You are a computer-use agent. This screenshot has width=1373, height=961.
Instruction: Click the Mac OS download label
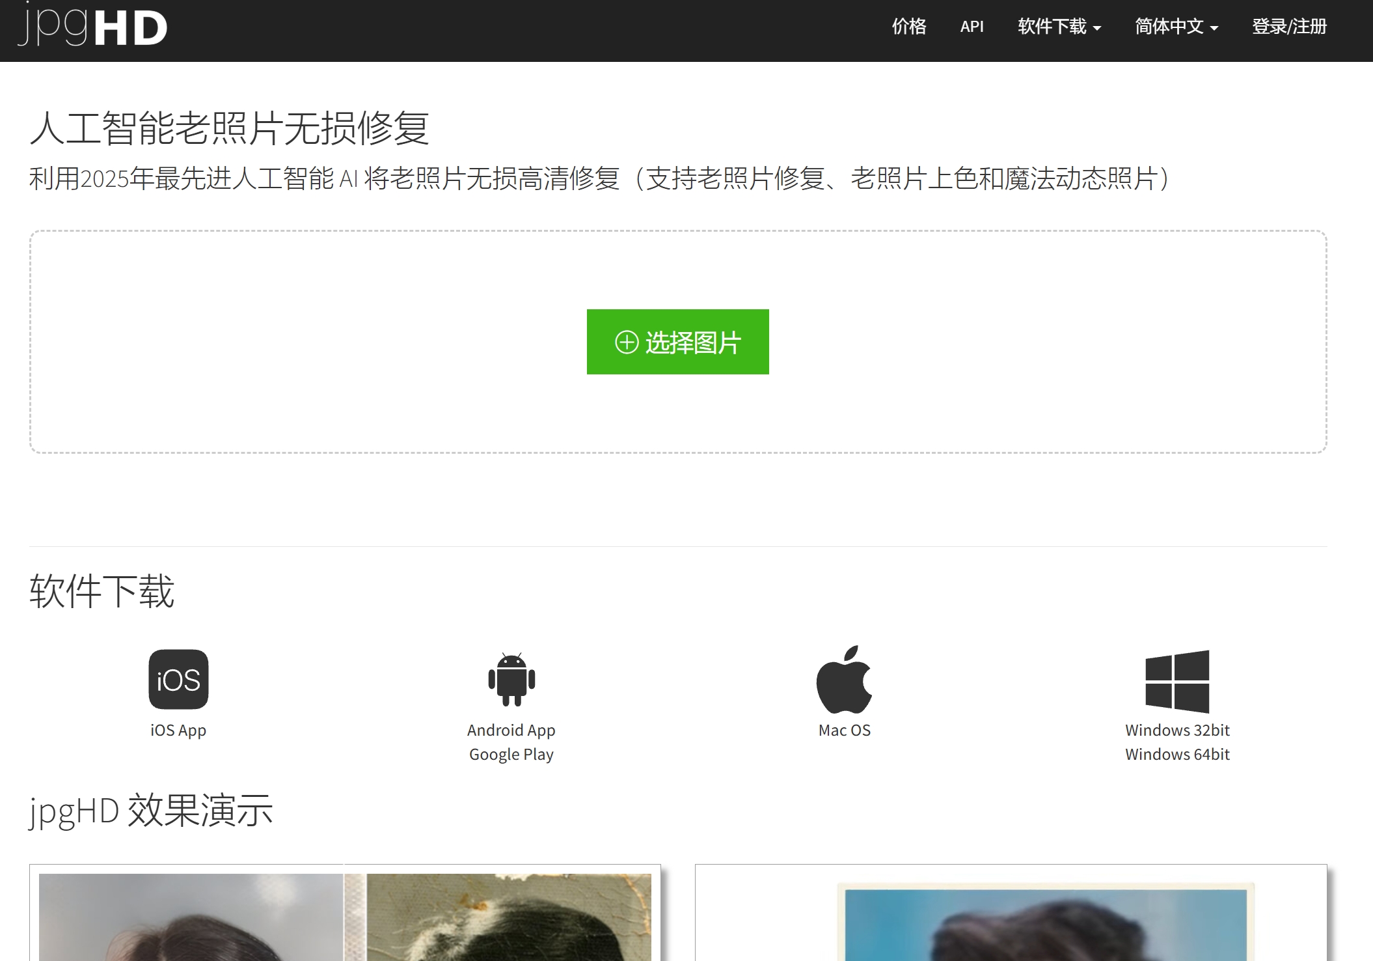tap(845, 730)
